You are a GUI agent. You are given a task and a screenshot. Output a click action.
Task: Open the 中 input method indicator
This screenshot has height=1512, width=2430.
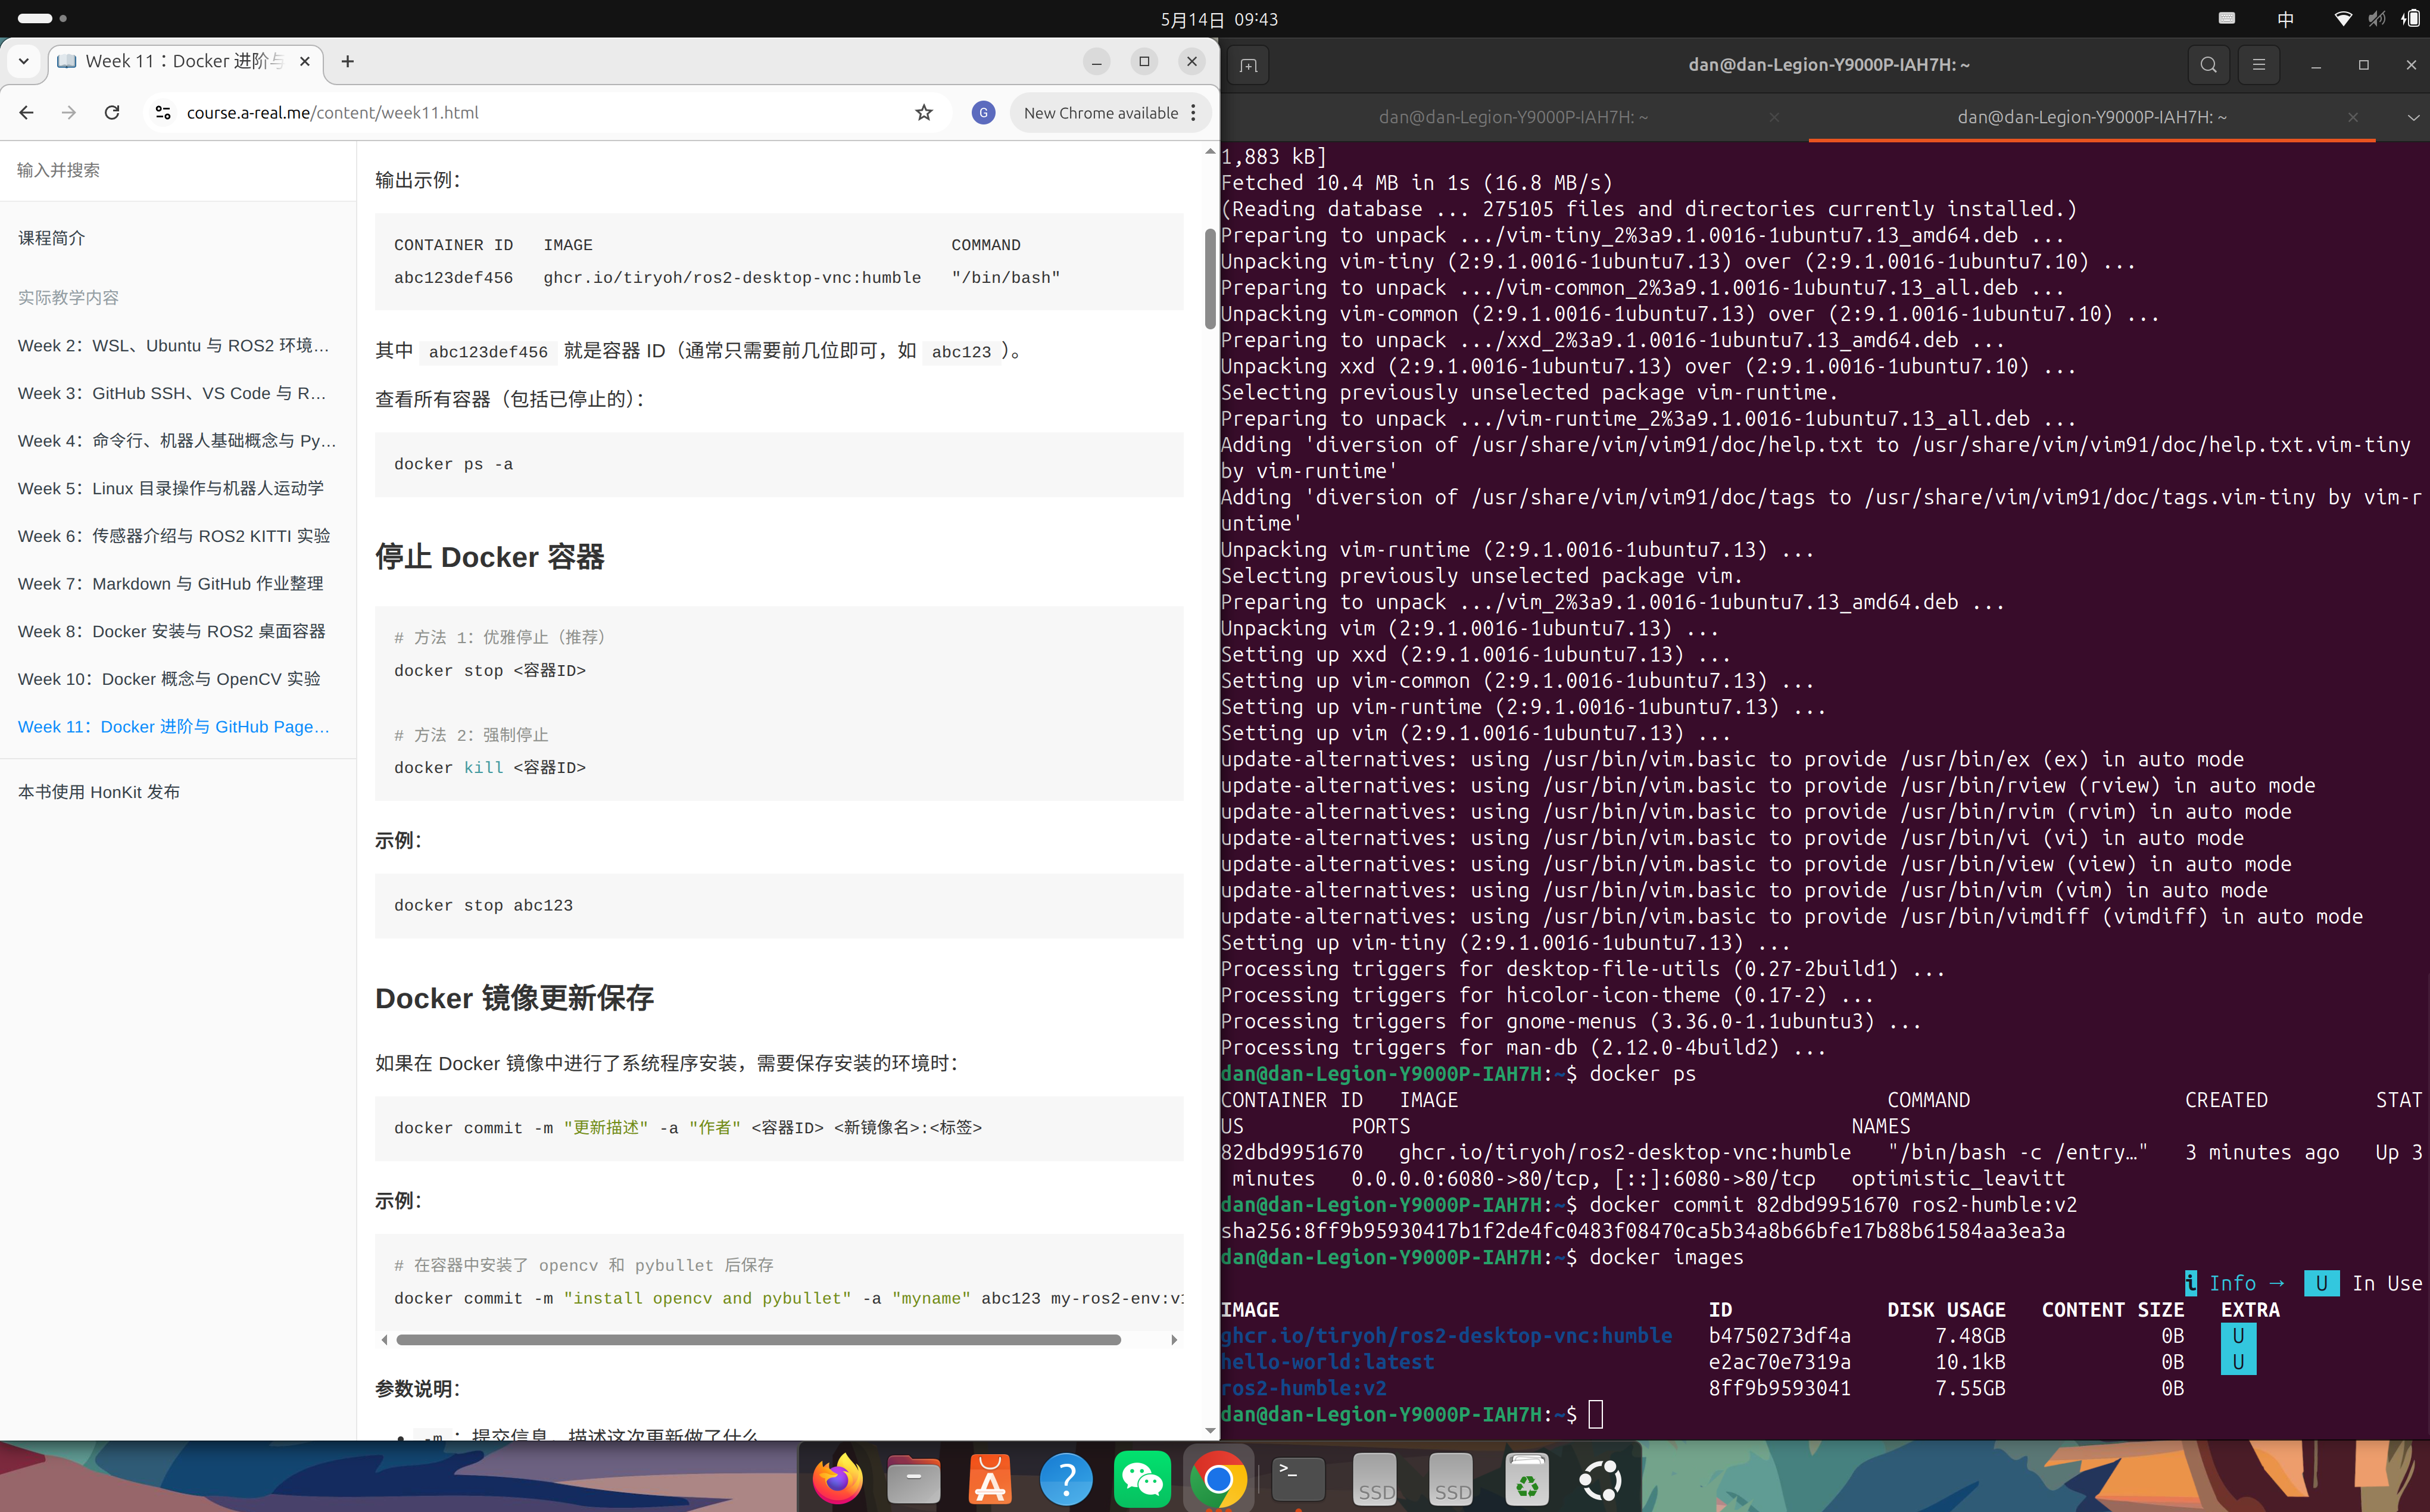pos(2285,19)
